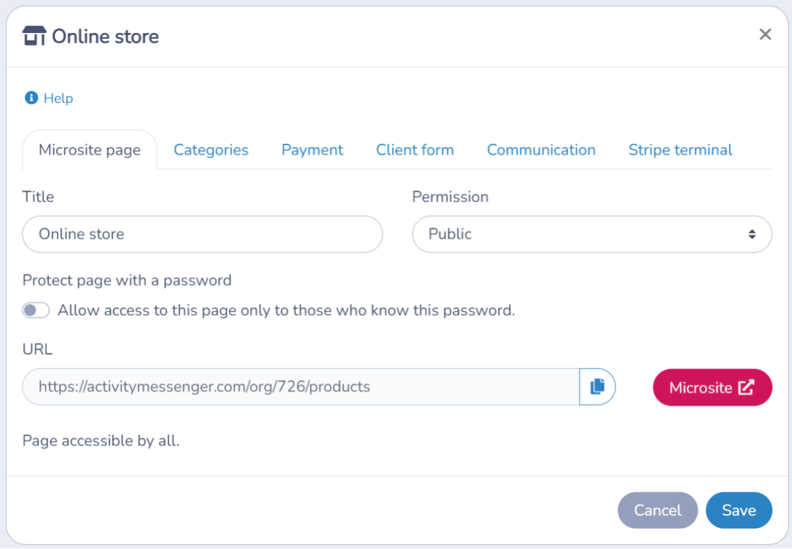Open the Microsite button
The width and height of the screenshot is (792, 549).
(712, 387)
